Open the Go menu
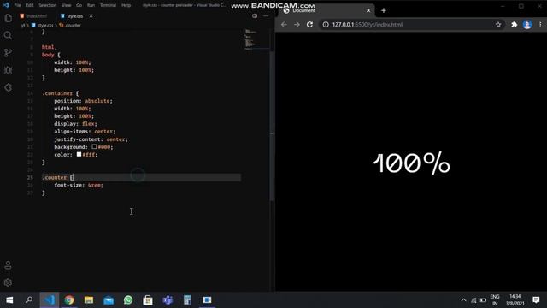 [79, 5]
